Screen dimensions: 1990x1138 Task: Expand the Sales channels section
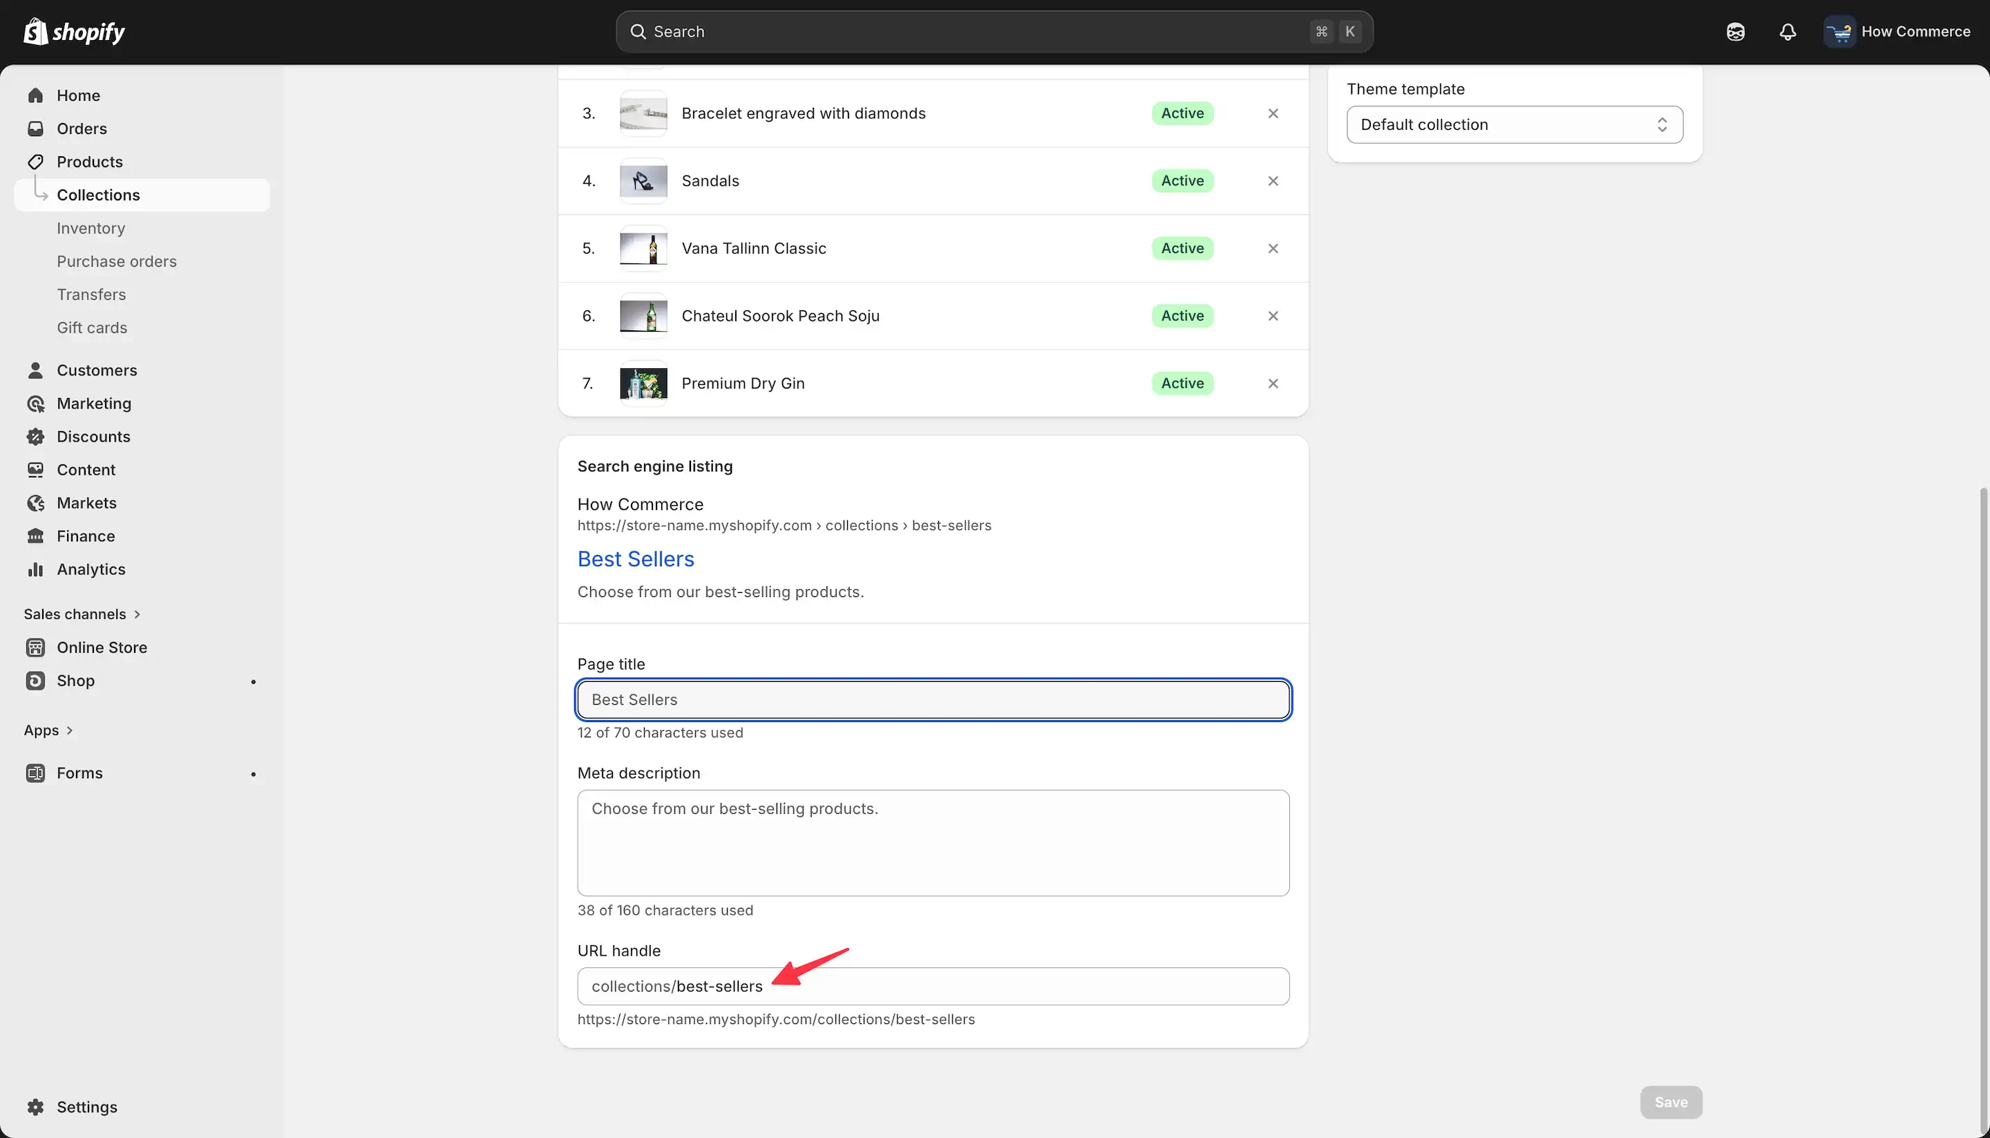pos(82,614)
